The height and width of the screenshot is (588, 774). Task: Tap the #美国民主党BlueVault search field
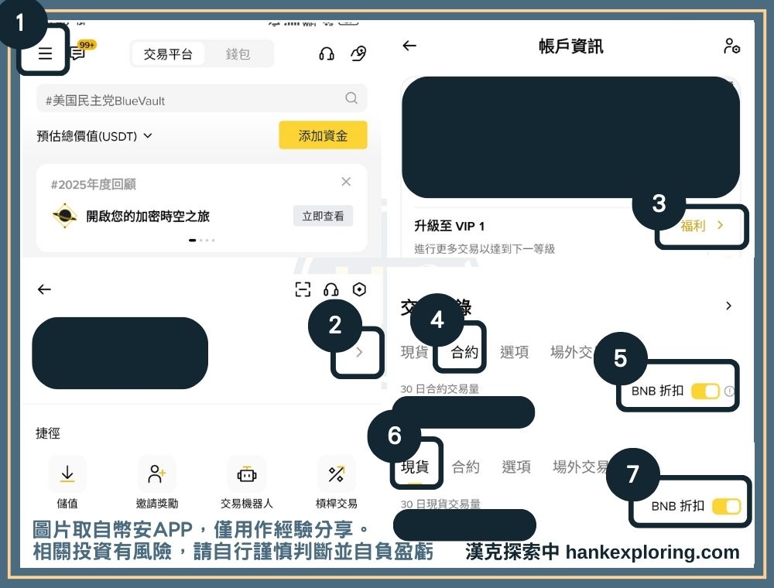coord(202,99)
